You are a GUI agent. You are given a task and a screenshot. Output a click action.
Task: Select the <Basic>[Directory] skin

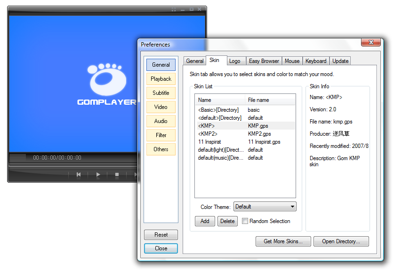pyautogui.click(x=245, y=110)
